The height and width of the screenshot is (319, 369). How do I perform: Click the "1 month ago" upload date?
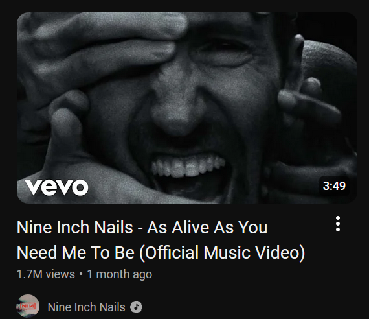[120, 274]
